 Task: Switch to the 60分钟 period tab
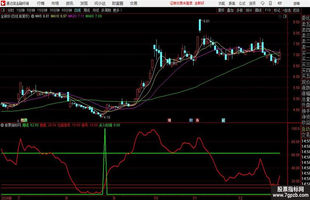point(67,10)
